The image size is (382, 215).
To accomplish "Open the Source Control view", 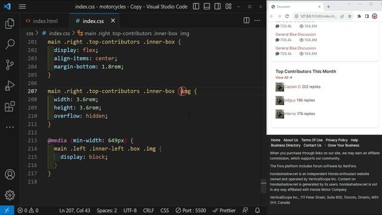I will point(10,65).
